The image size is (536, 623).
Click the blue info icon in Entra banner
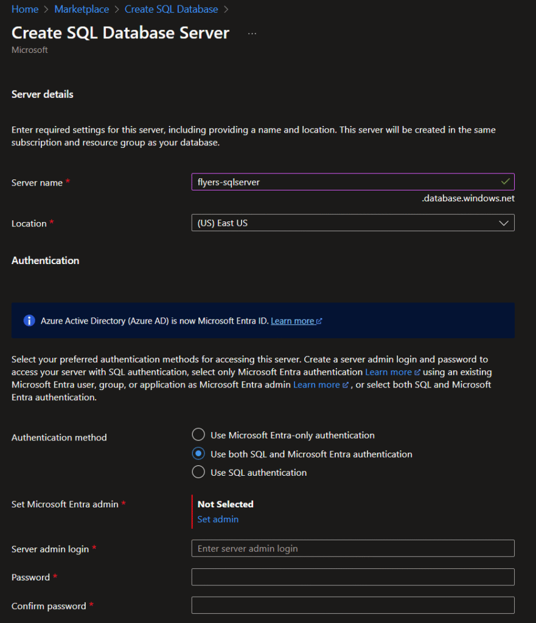coord(29,320)
